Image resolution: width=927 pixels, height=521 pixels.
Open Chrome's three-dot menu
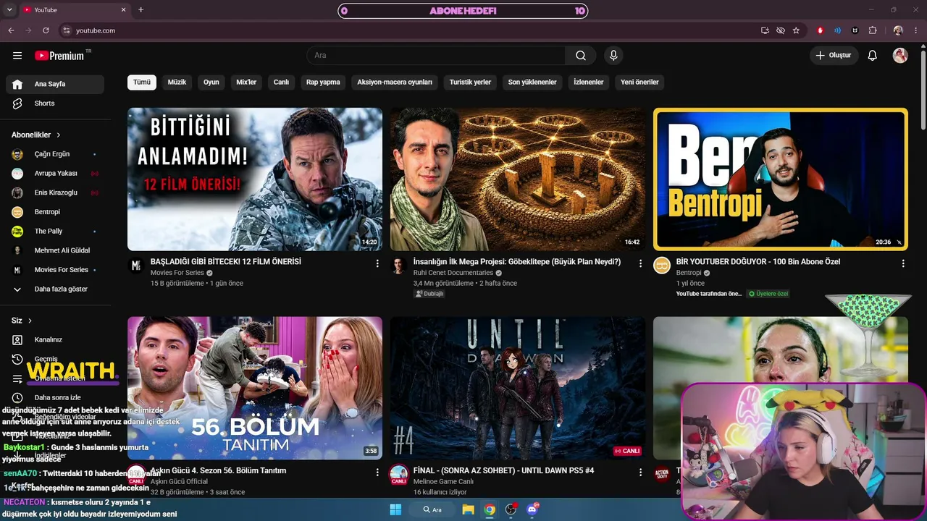coord(915,30)
